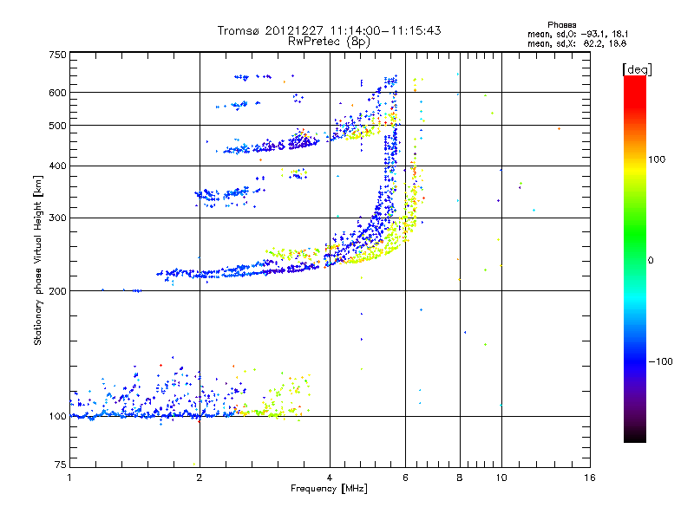Click the y-axis tick label '600'
This screenshot has width=694, height=520.
[x=57, y=93]
